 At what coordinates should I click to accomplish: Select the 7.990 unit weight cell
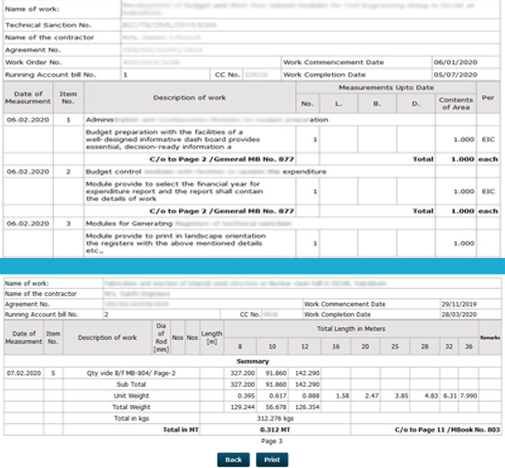(468, 396)
